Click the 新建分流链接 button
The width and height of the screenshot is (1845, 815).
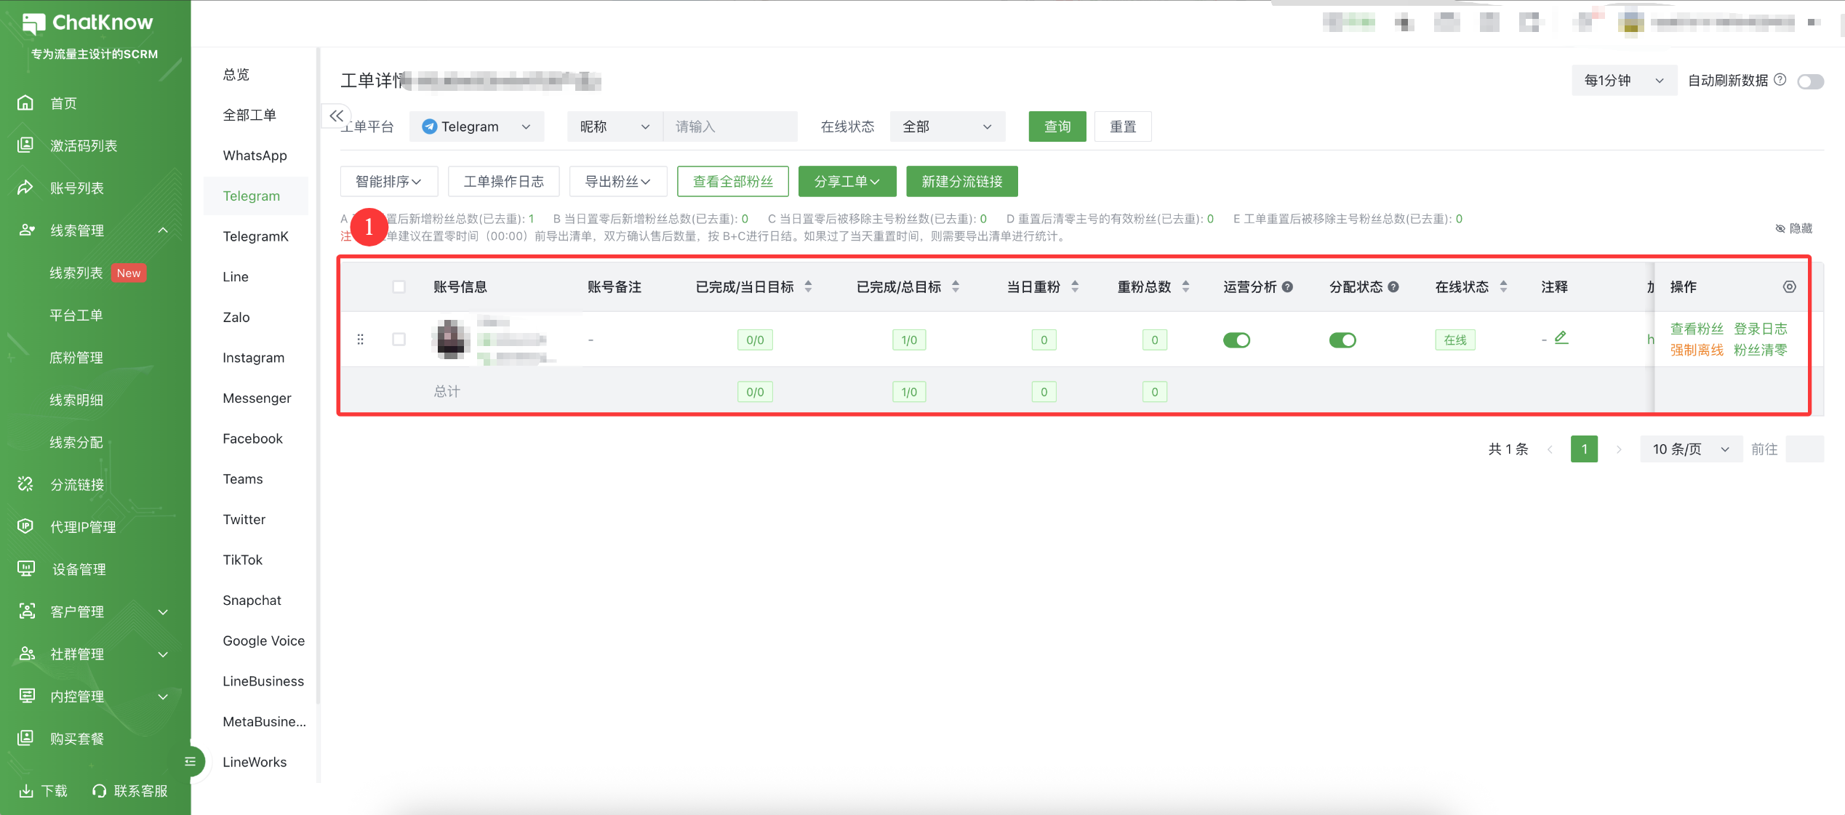click(x=961, y=182)
